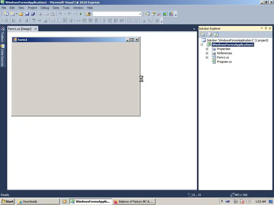Viewport: 274px width, 205px height.
Task: Switch to Downloads taskbar window
Action: click(38, 202)
